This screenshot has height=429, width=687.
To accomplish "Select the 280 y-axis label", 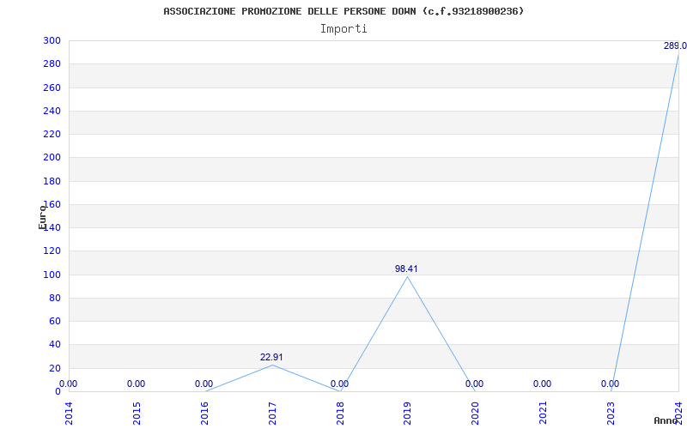I will click(x=52, y=63).
